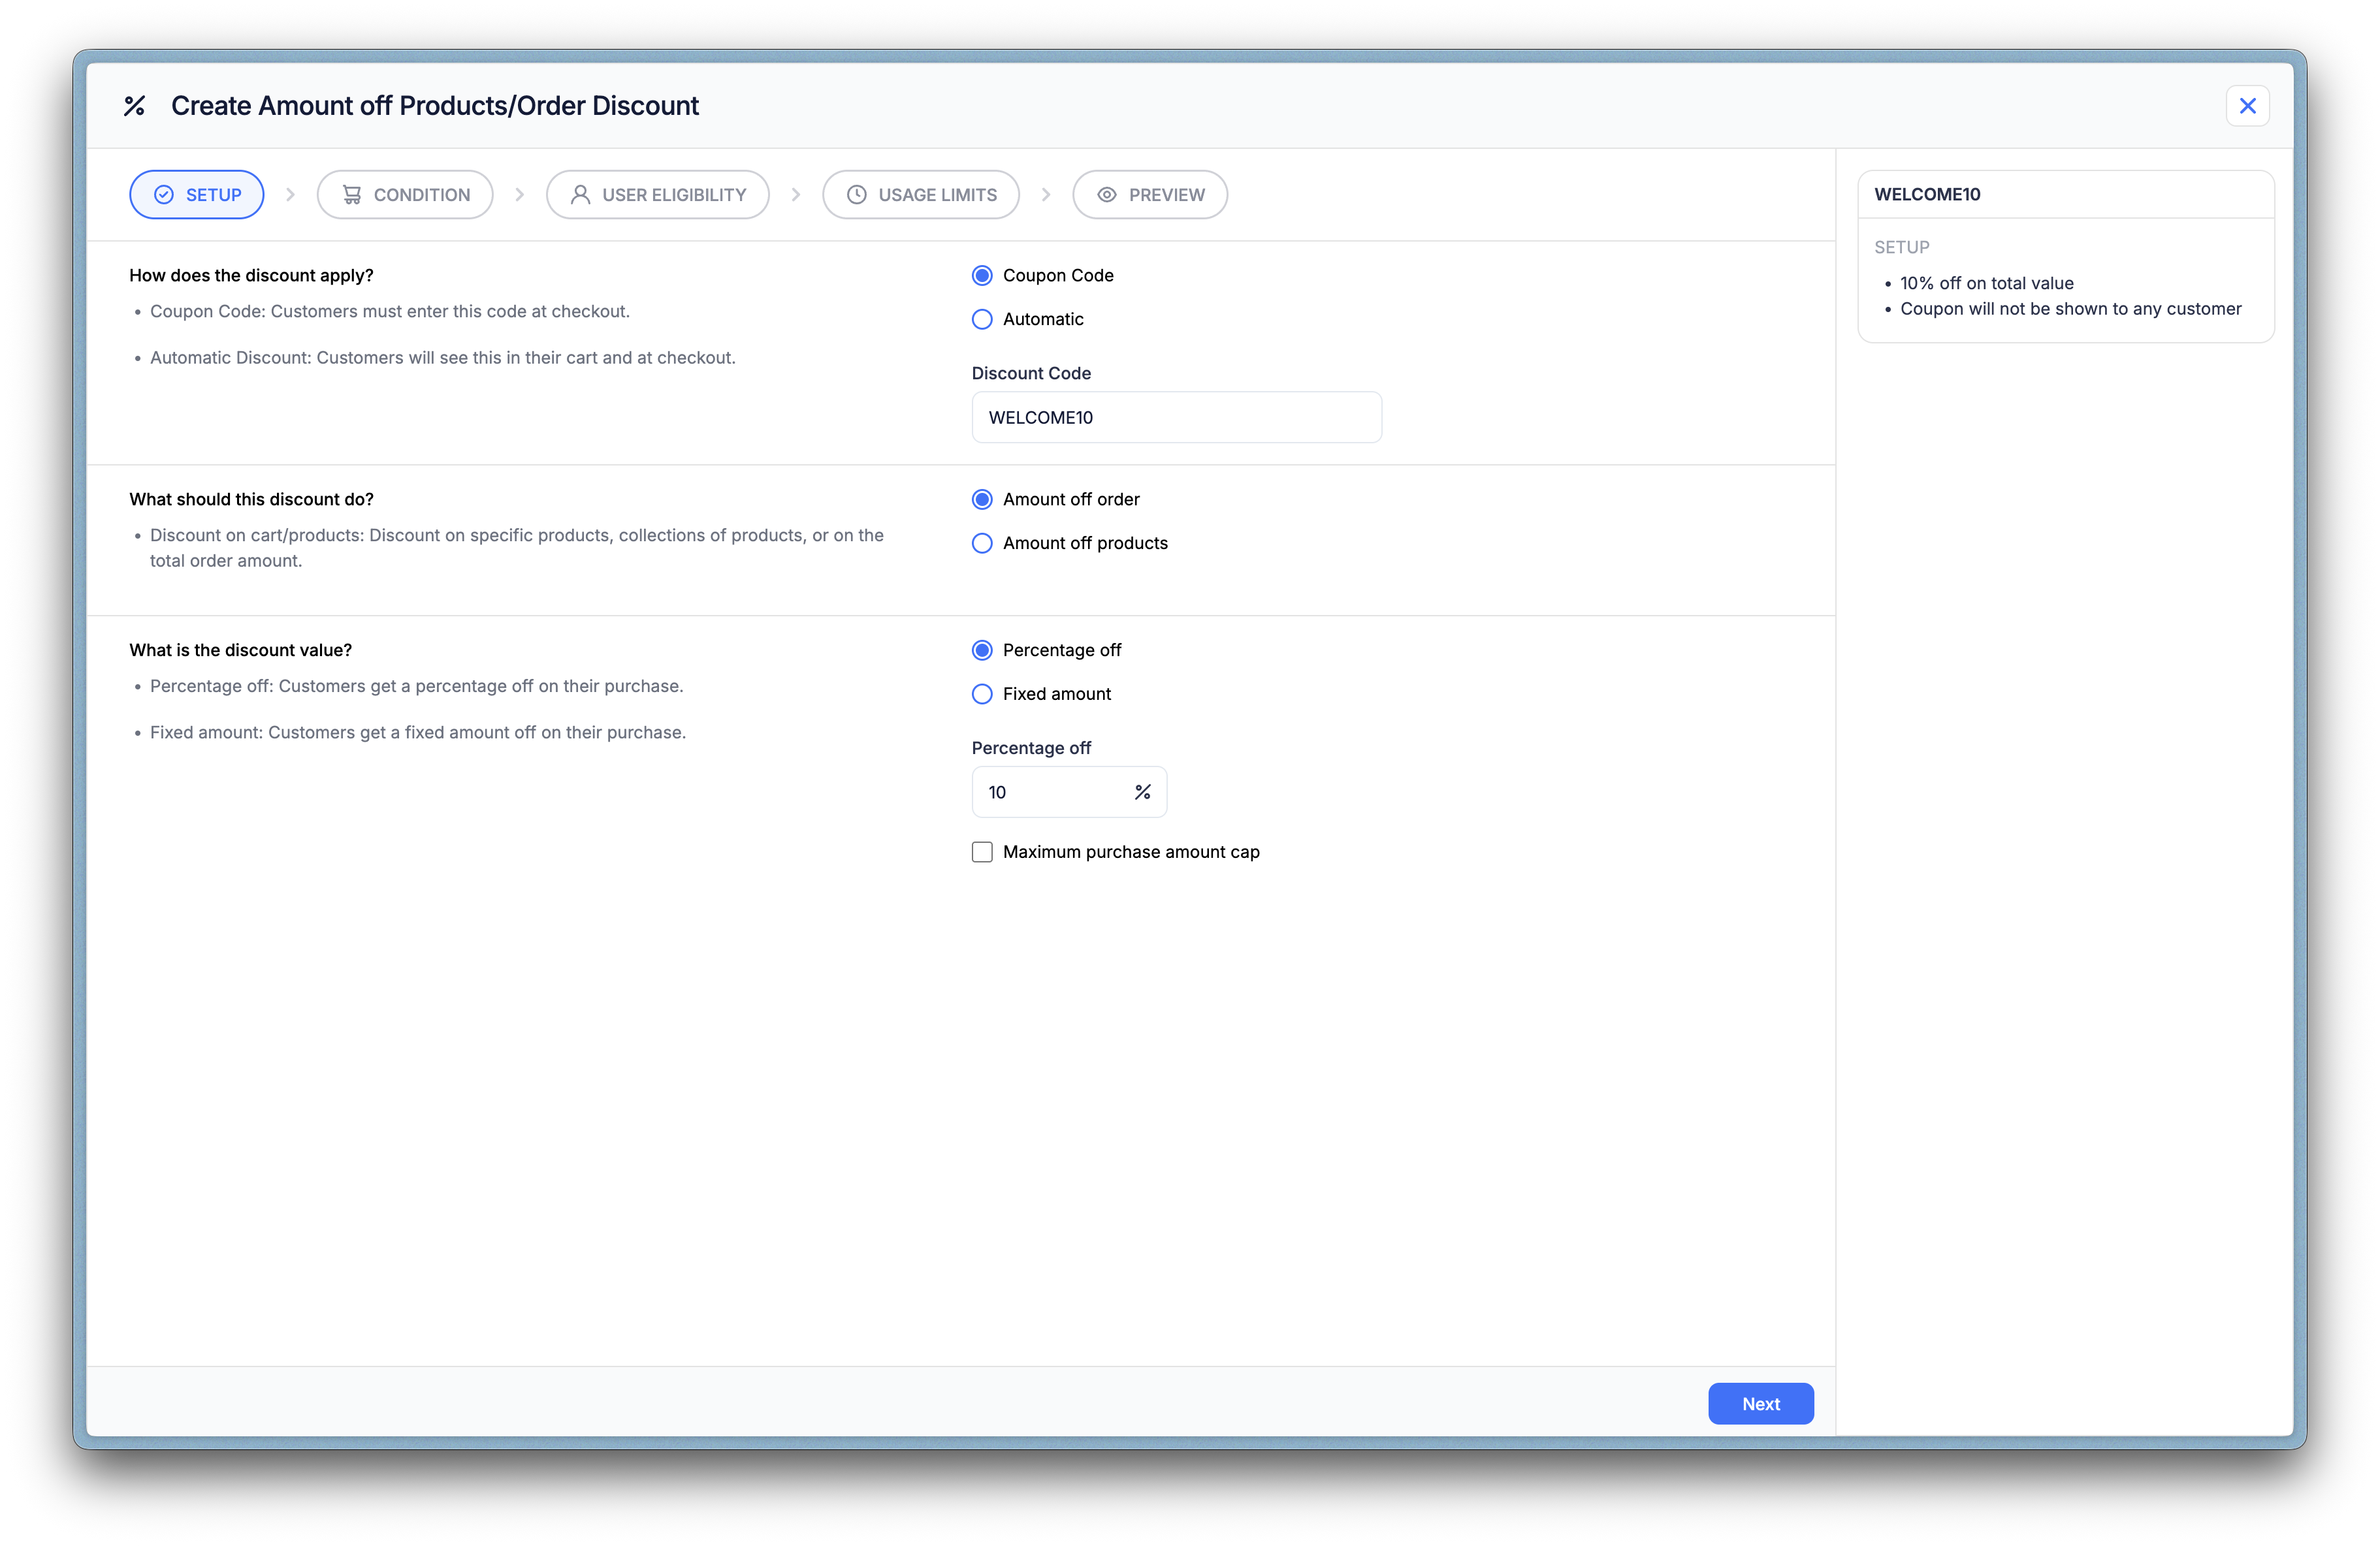
Task: Select the Coupon Code radio button
Action: (982, 275)
